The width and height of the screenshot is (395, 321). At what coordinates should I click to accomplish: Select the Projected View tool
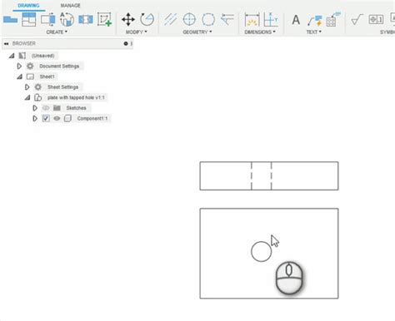[29, 19]
